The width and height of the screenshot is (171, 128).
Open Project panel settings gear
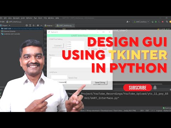[x=38, y=25]
